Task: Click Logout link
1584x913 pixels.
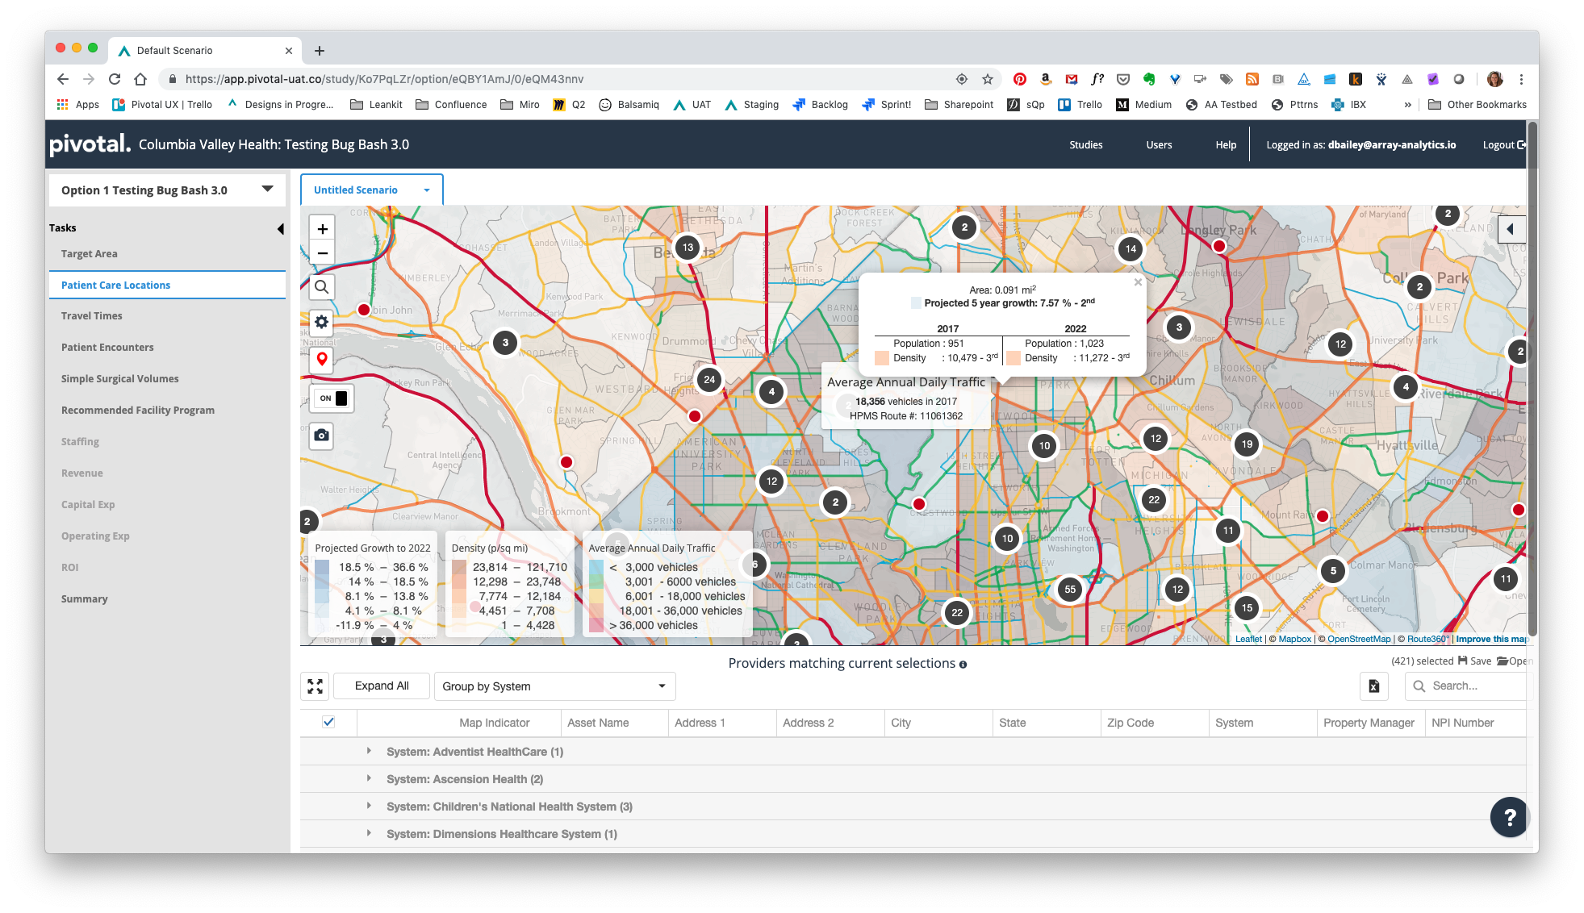Action: click(1503, 145)
